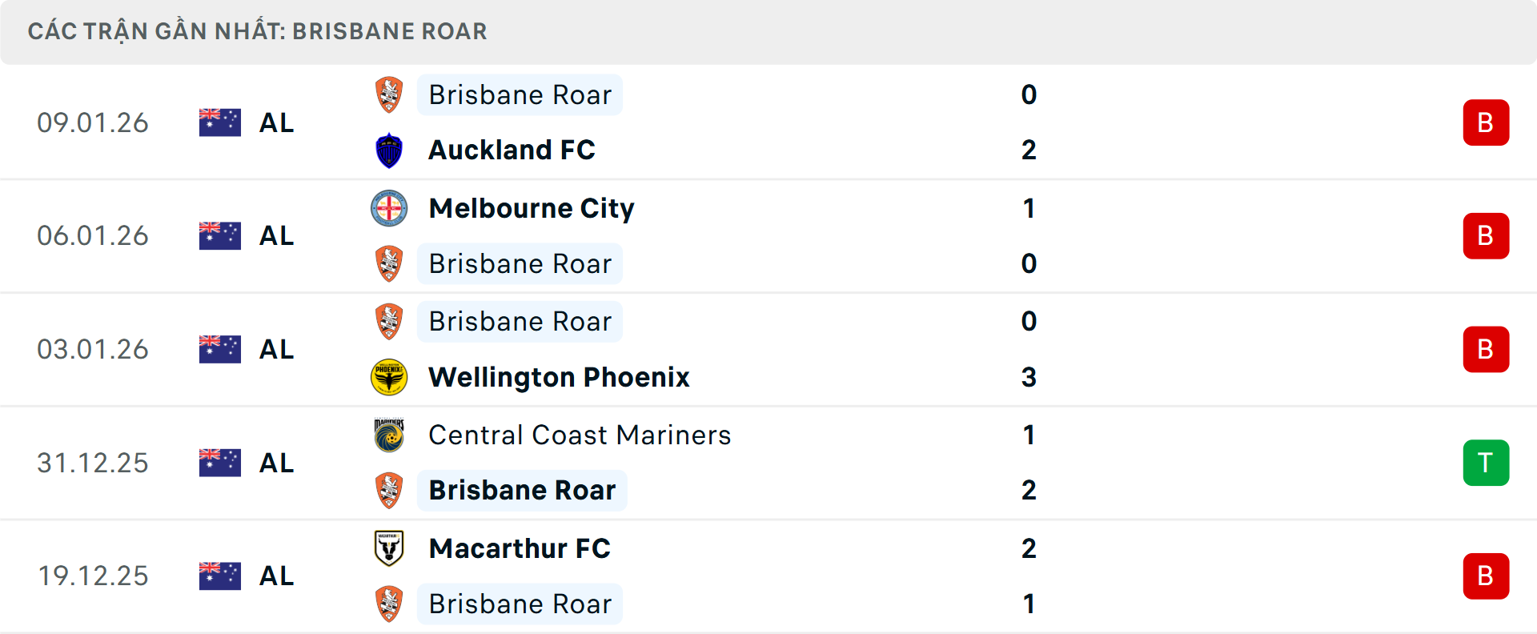The height and width of the screenshot is (634, 1537).
Task: Toggle the B badge on the Macarthur FC row
Action: [1486, 576]
